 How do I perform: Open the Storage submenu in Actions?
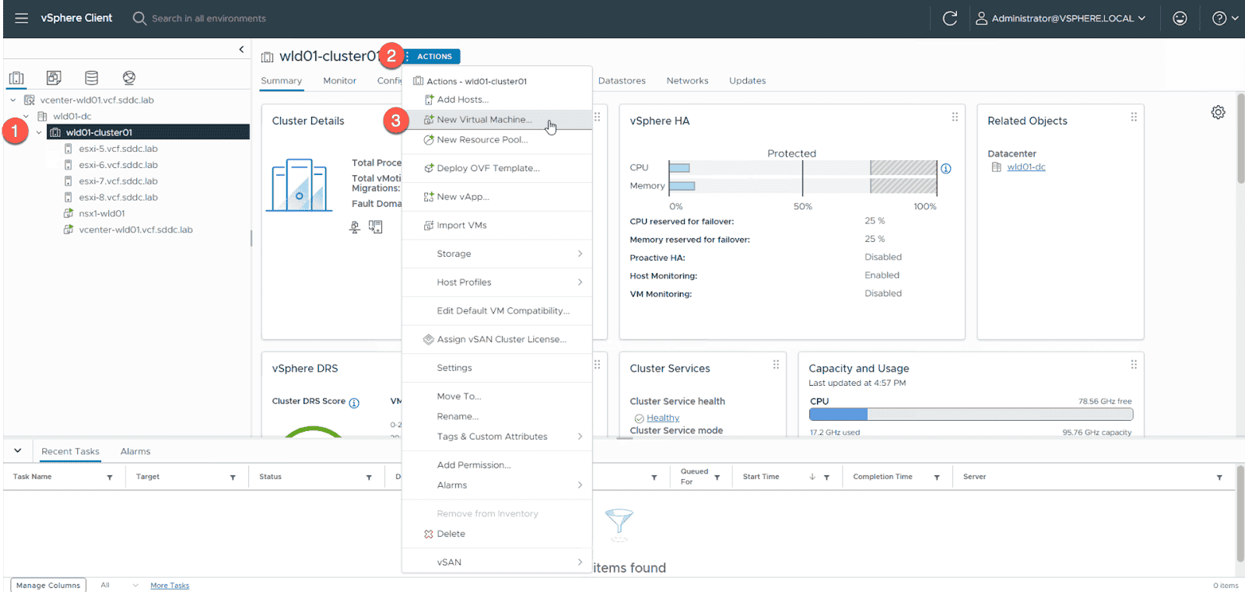coord(496,254)
